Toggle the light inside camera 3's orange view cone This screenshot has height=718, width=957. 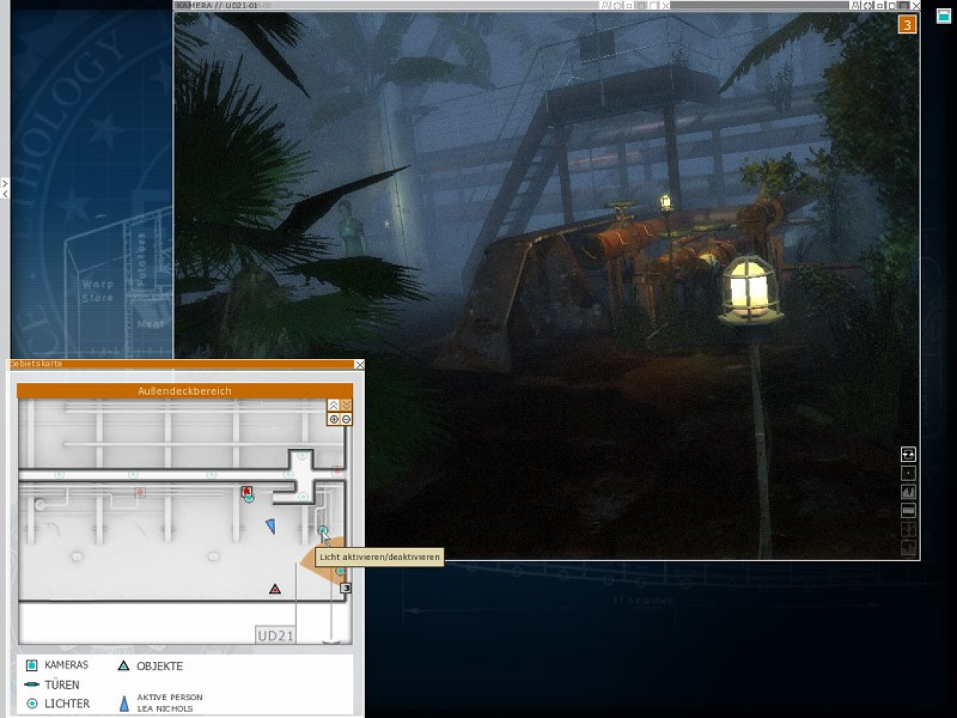(340, 571)
